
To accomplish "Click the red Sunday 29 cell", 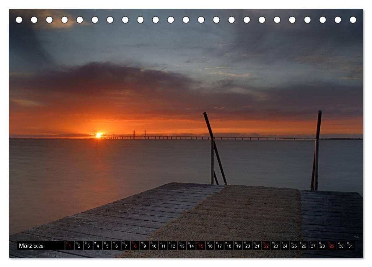I will (332, 246).
